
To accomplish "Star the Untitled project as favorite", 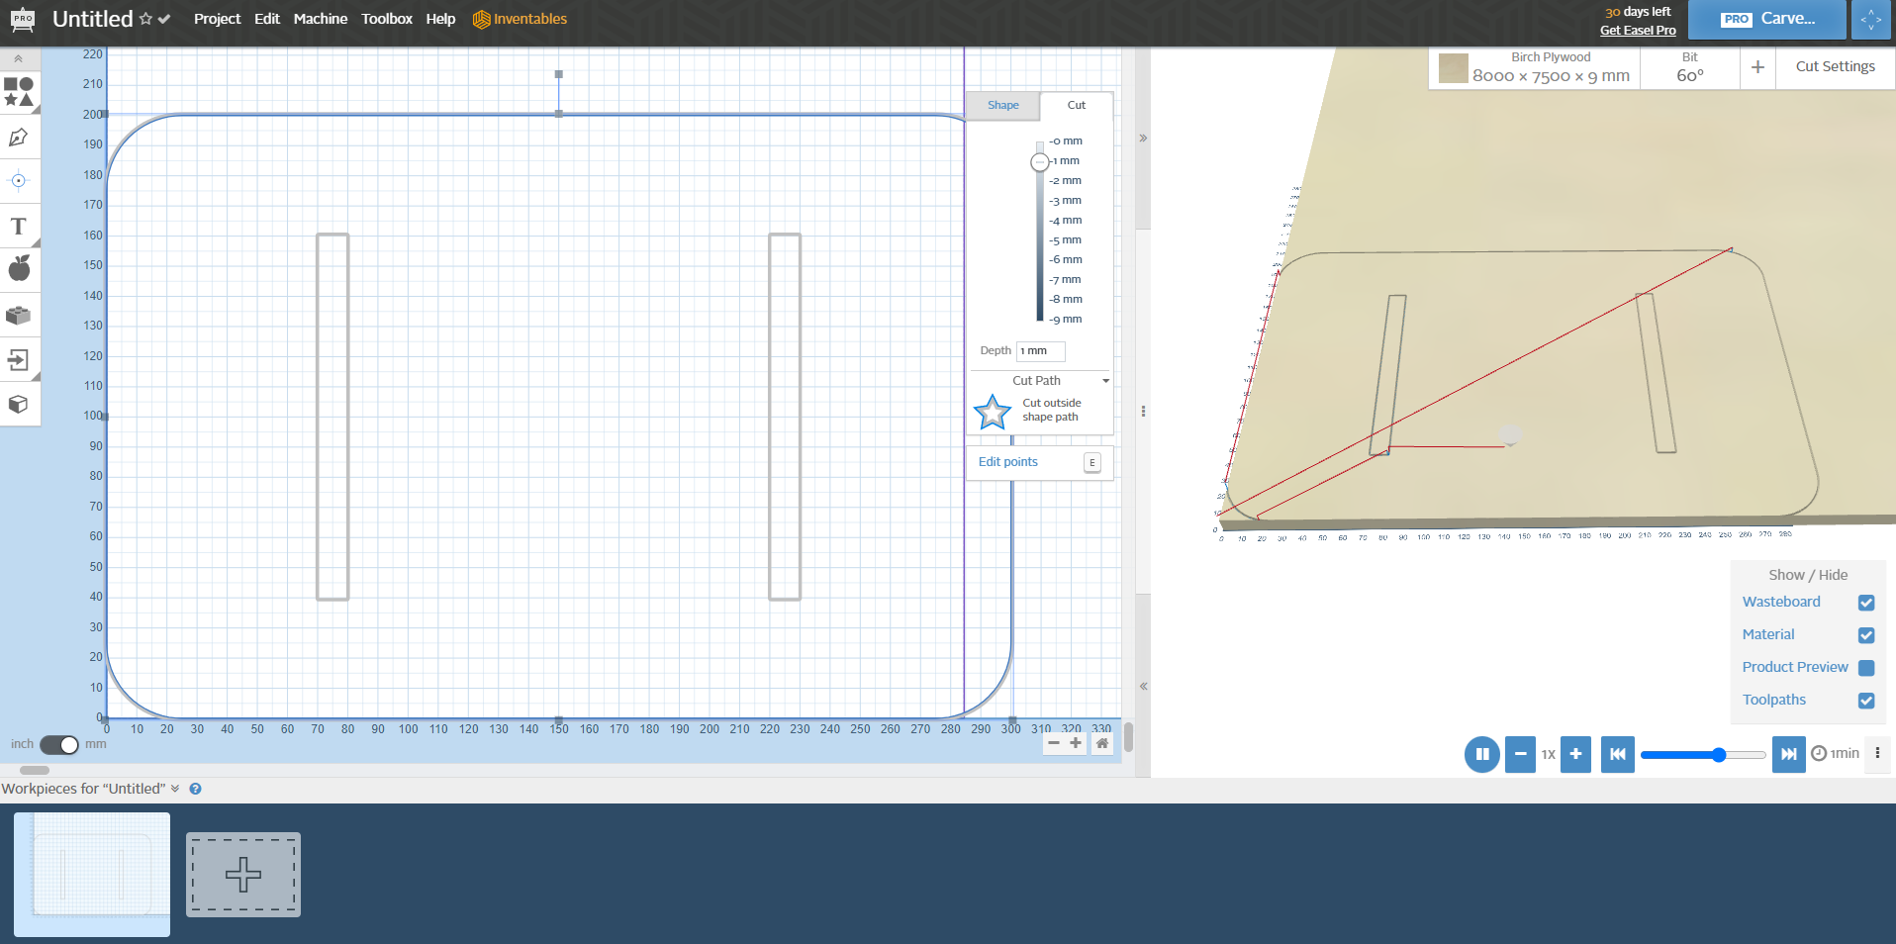I will coord(145,19).
